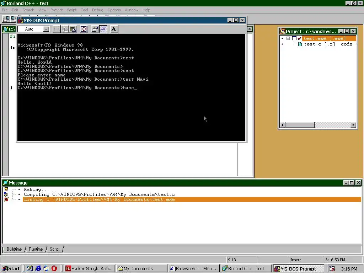The width and height of the screenshot is (364, 273).
Task: Launch Internet Explorer from quick launch
Action: [38, 269]
